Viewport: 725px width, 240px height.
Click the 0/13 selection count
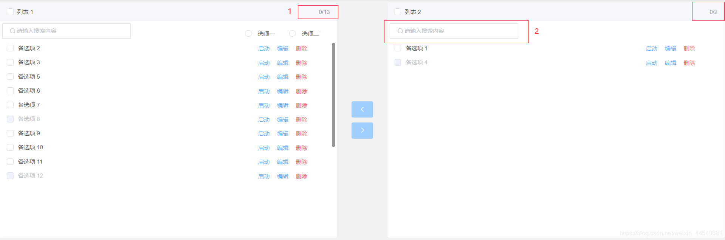(x=324, y=12)
